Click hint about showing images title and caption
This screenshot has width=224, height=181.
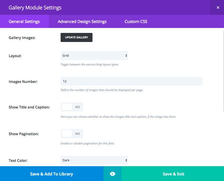(x=118, y=117)
